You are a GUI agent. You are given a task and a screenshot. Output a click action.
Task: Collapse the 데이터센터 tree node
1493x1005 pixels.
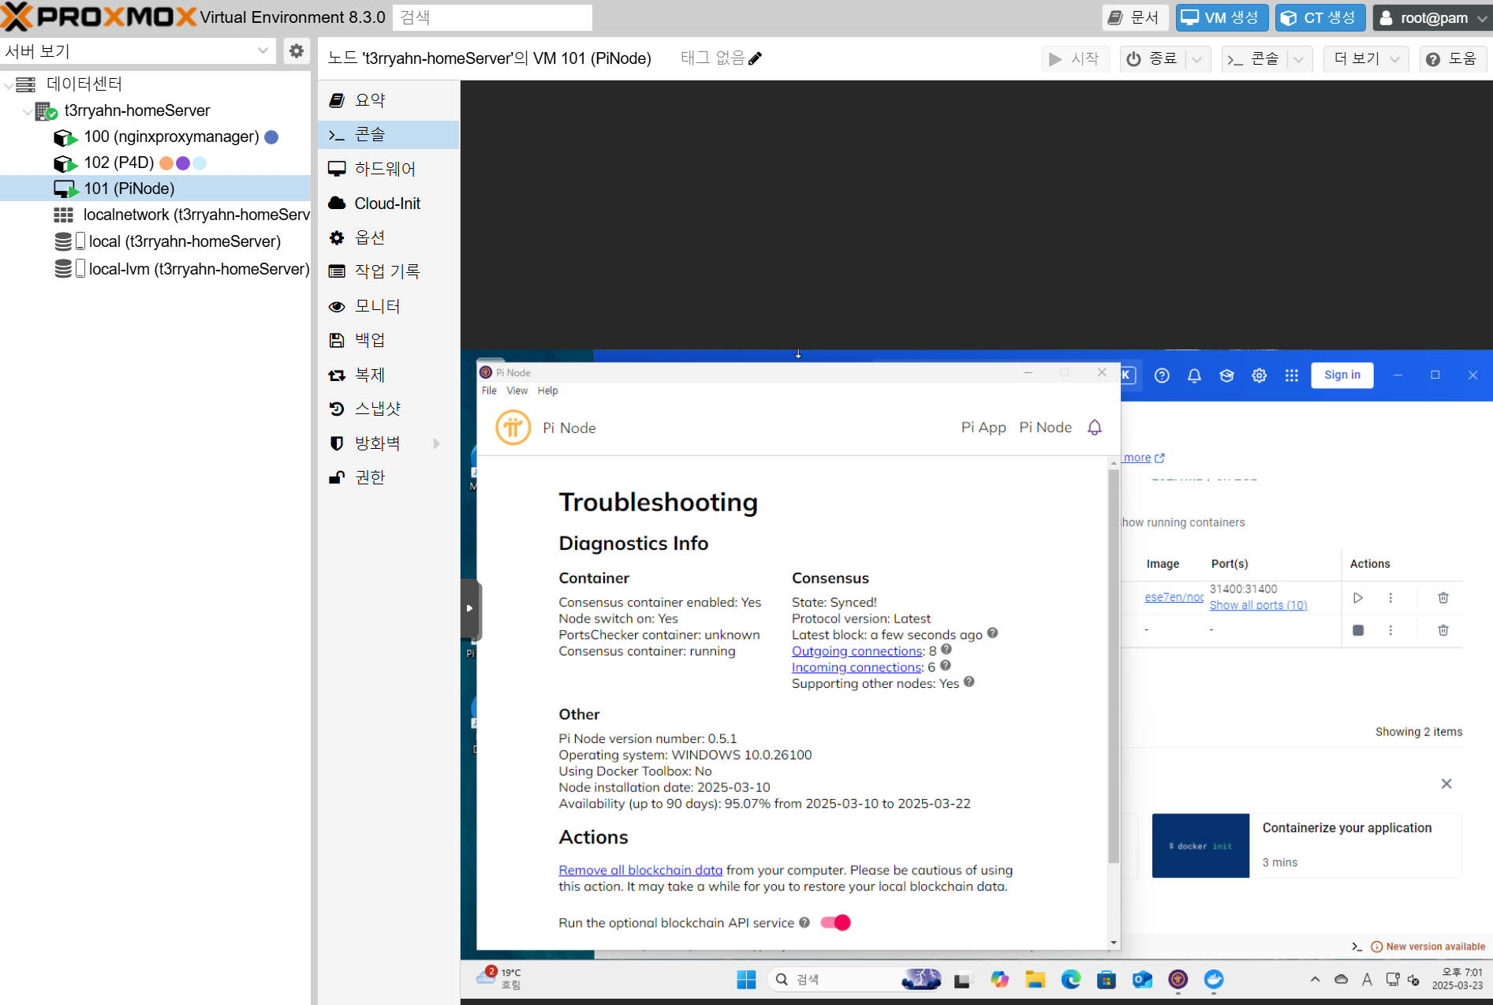pyautogui.click(x=8, y=84)
